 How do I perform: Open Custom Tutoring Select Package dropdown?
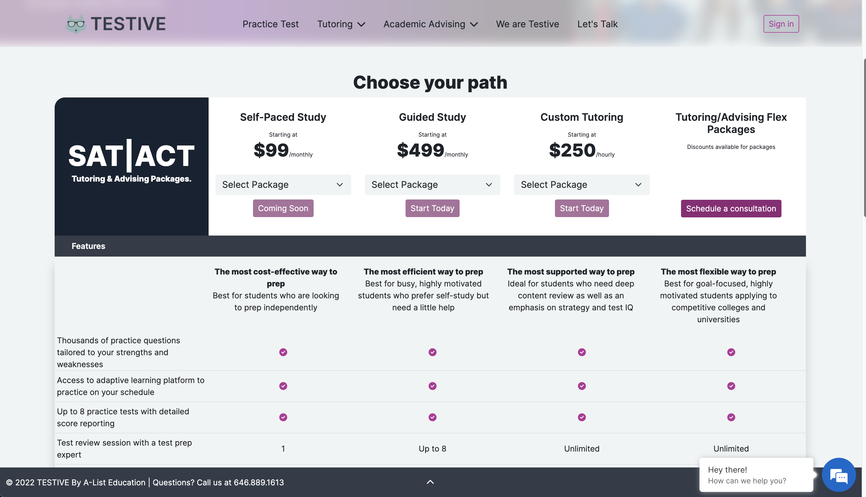click(582, 185)
